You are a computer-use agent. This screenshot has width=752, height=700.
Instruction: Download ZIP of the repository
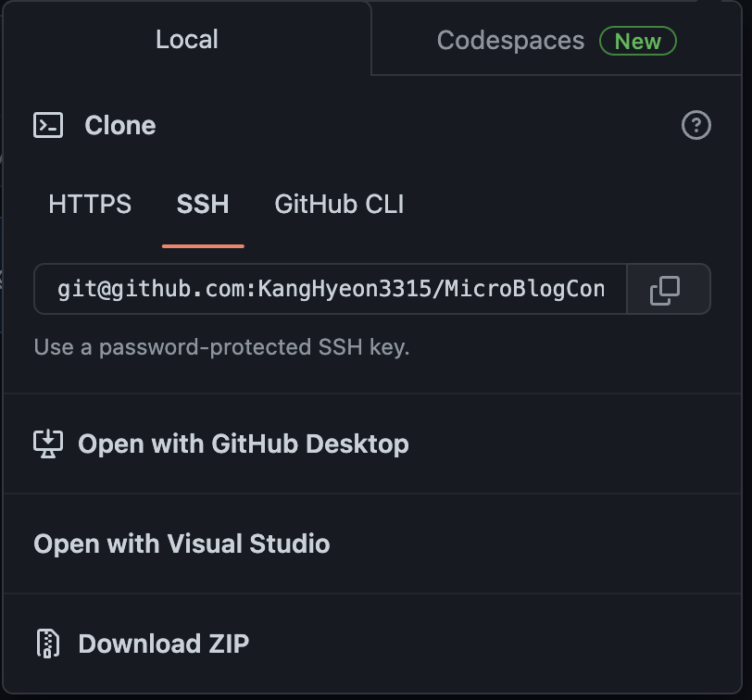coord(163,644)
